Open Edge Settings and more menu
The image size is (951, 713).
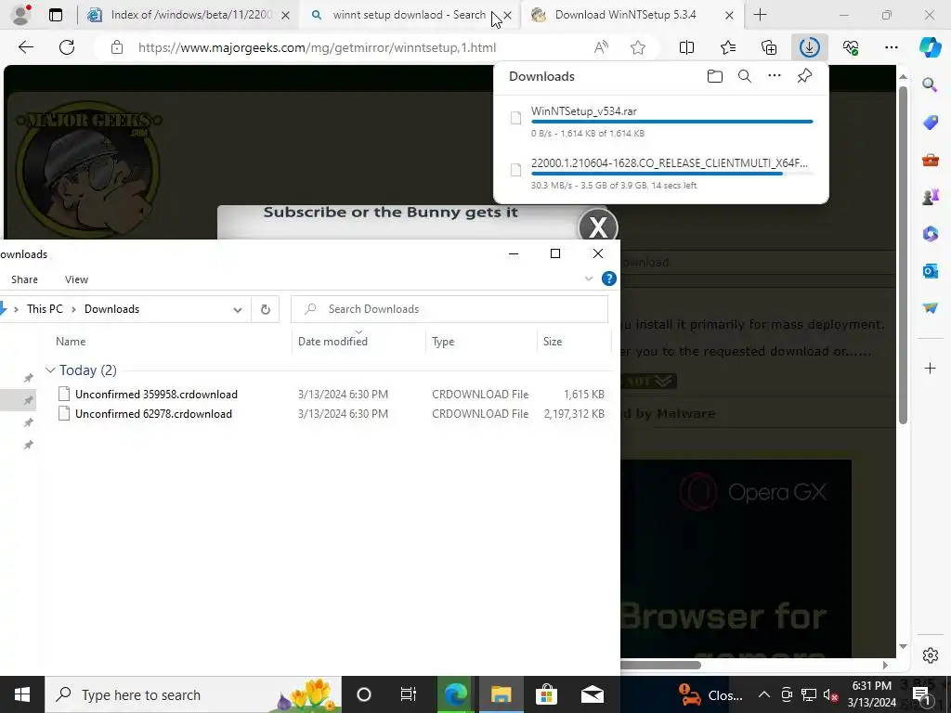[x=891, y=47]
